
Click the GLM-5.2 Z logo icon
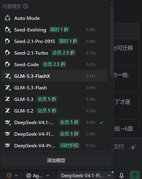point(8,111)
